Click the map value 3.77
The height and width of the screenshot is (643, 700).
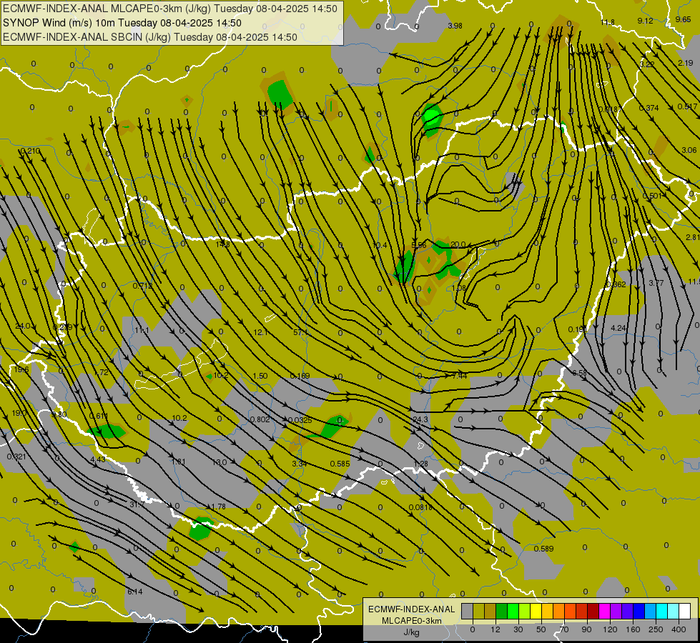coord(656,283)
